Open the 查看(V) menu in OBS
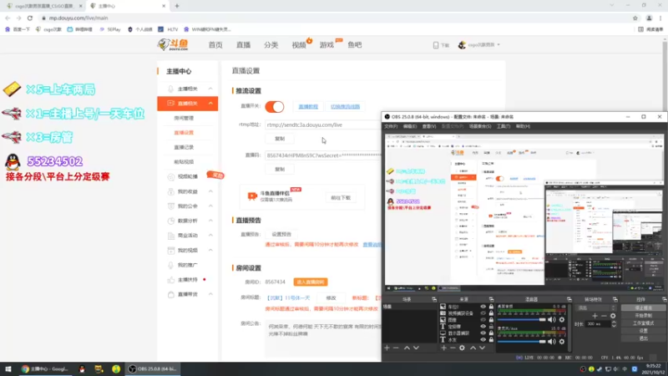668x376 pixels. (429, 127)
